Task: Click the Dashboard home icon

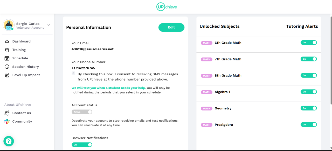Action: pyautogui.click(x=7, y=41)
